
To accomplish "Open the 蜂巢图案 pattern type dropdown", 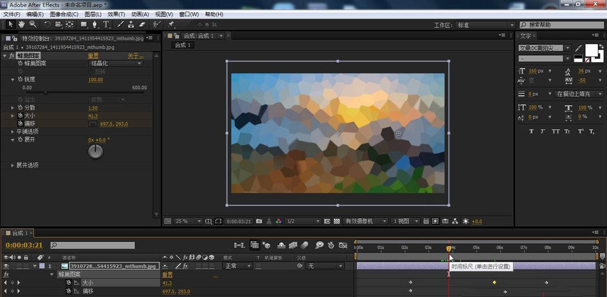I will [x=116, y=63].
